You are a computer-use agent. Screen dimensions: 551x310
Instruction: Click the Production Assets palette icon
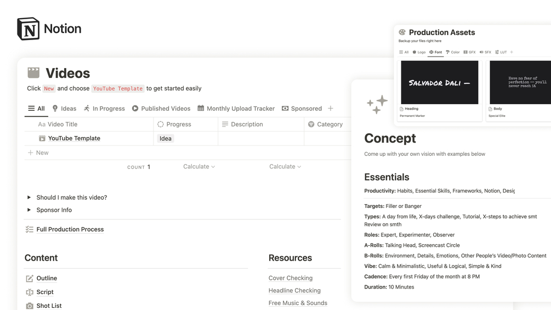[402, 32]
